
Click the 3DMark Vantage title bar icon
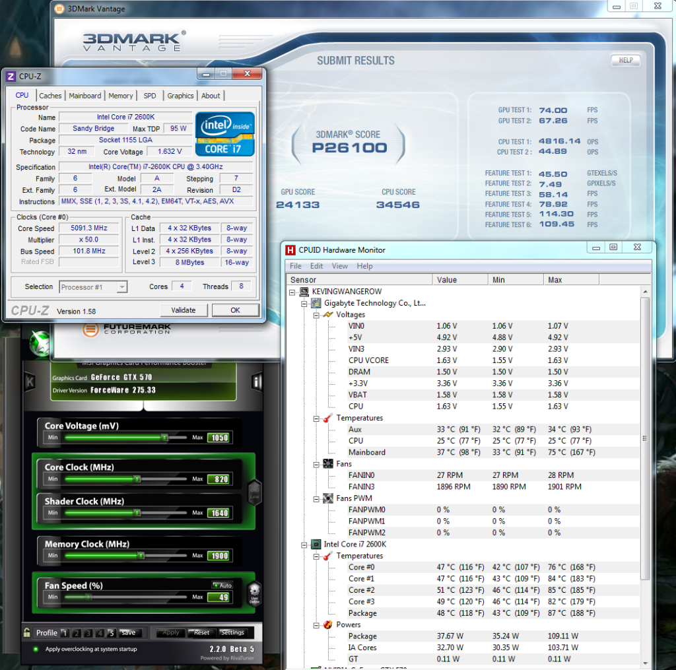point(59,9)
